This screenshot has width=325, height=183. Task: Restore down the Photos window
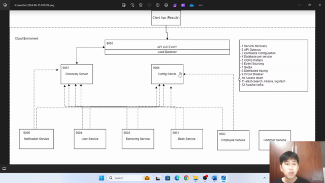click(x=309, y=5)
